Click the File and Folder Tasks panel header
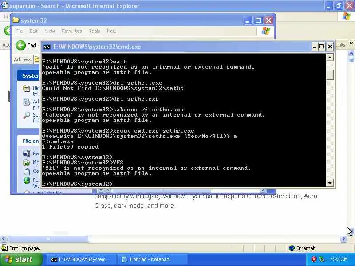Viewport: 355px width, 266px height. pos(29,141)
